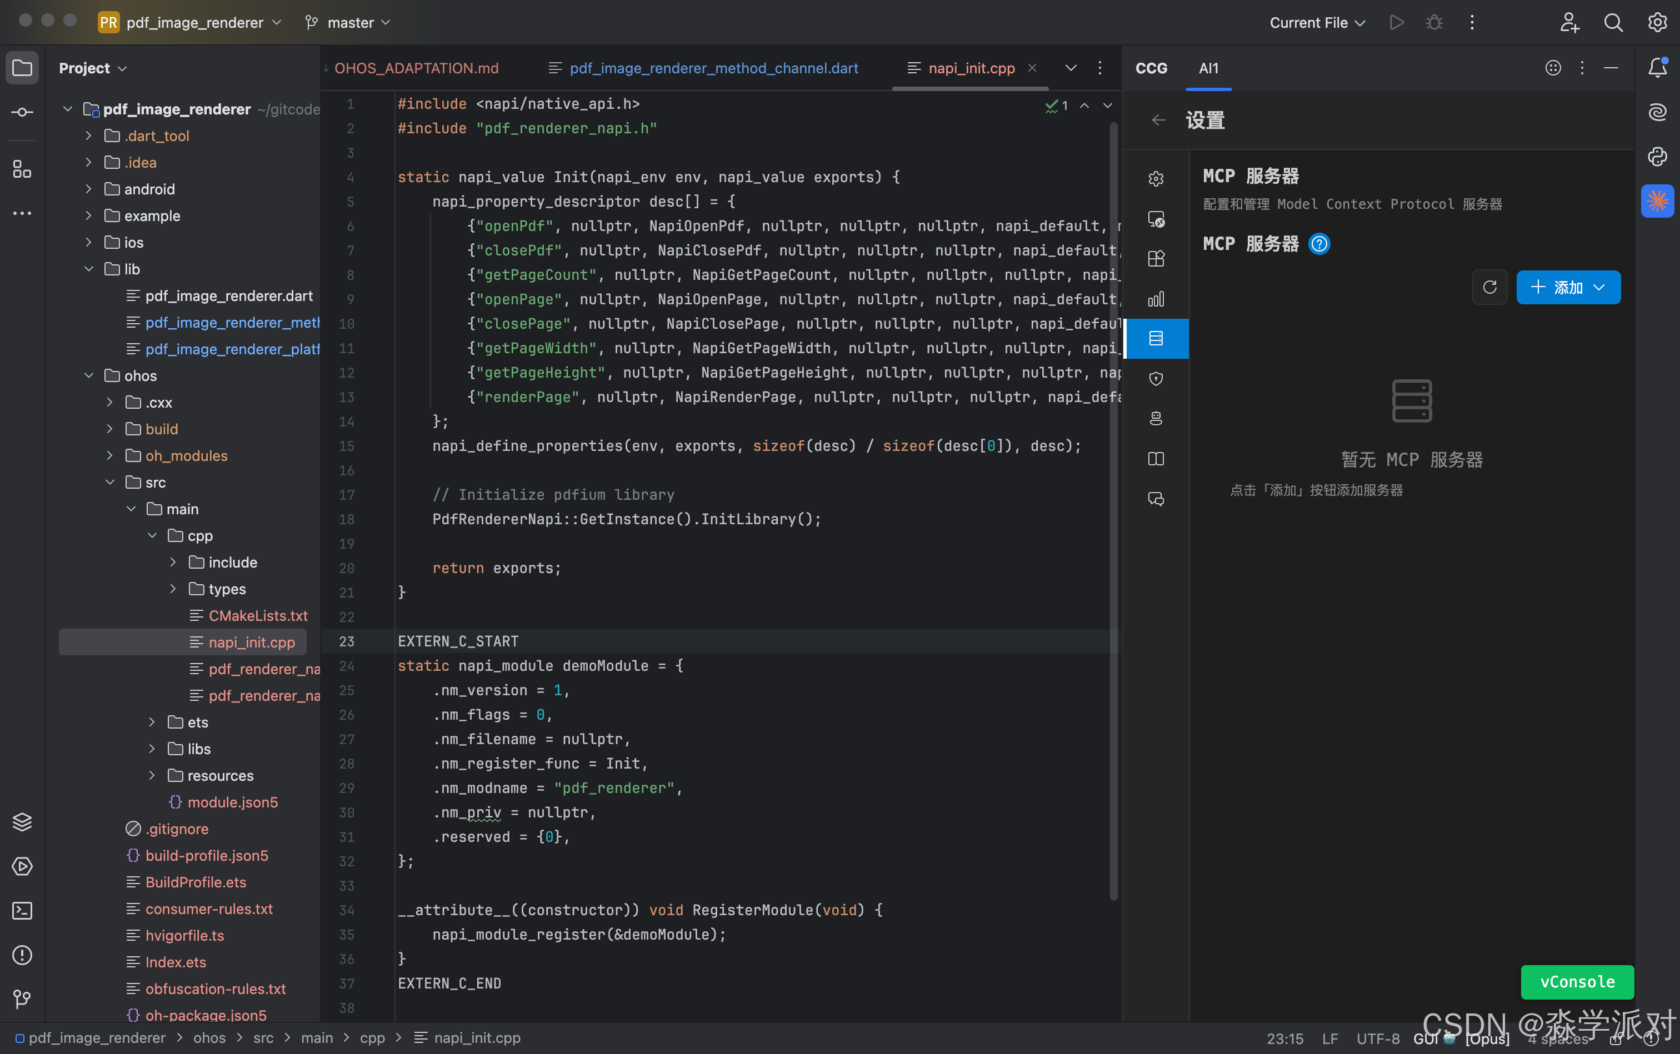
Task: Open the Terminal tool window
Action: (x=22, y=910)
